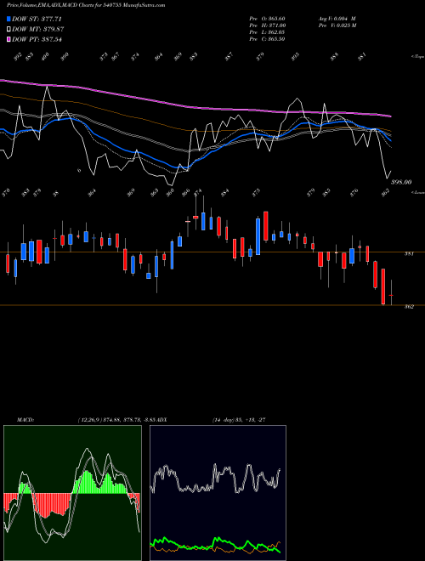Image resolution: width=425 pixels, height=561 pixels.
Task: Select the 'DOW MT: 379.87' legend text
Action: [38, 30]
